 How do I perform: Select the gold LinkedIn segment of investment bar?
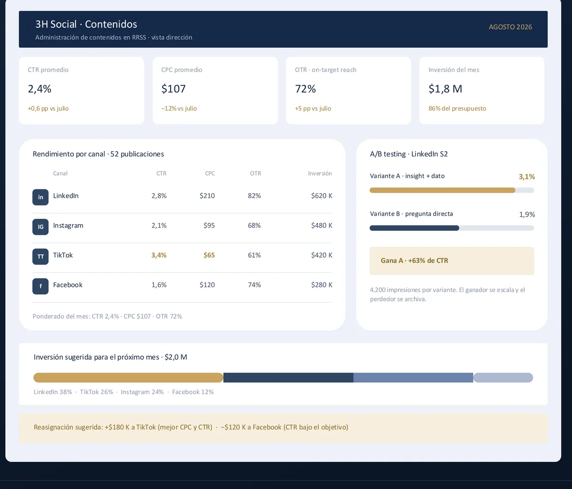(x=128, y=378)
